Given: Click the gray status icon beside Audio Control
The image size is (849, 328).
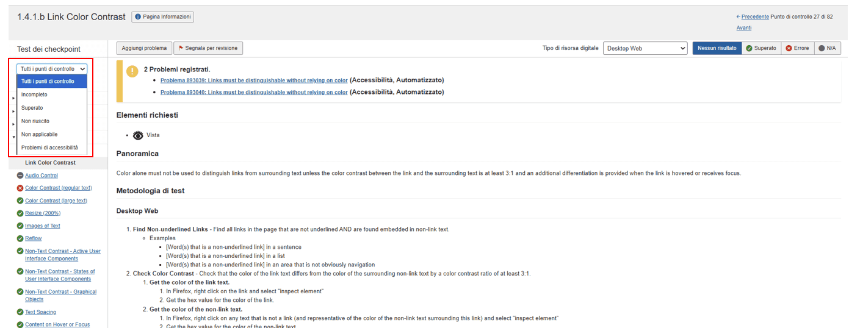Looking at the screenshot, I should 20,176.
